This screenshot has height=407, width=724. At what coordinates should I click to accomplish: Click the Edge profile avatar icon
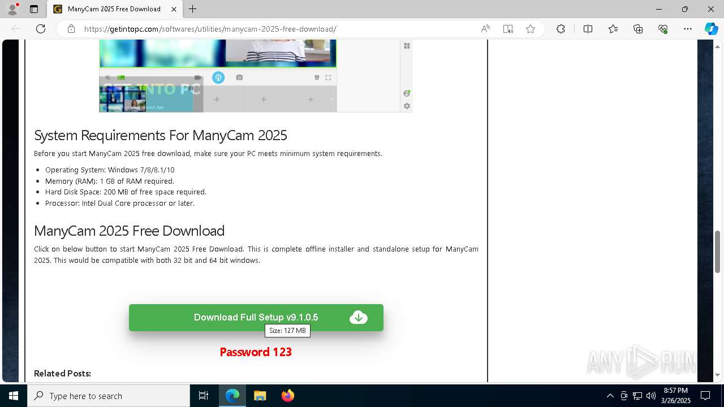point(12,9)
